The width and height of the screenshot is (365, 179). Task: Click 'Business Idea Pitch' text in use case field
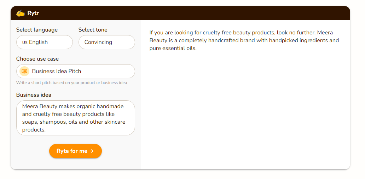pos(57,71)
